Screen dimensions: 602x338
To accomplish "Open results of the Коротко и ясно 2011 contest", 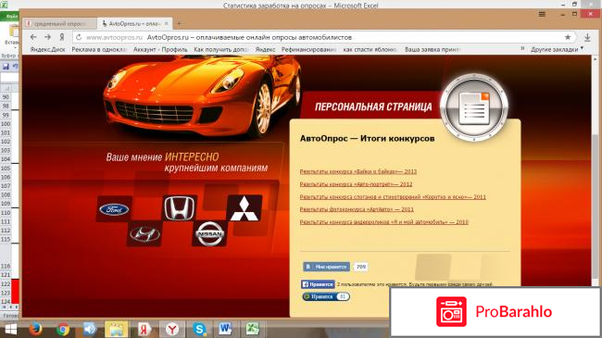I will (393, 197).
